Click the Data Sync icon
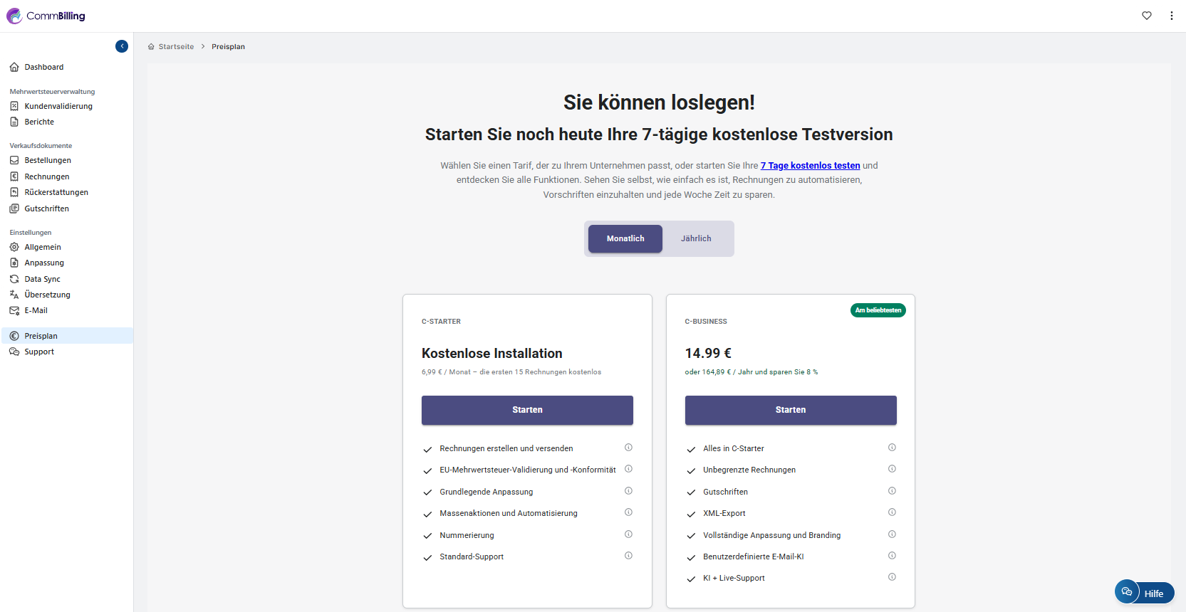 tap(14, 279)
